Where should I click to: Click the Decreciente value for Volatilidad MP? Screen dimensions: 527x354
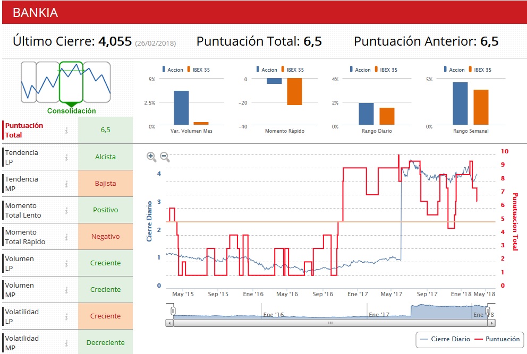click(x=105, y=342)
